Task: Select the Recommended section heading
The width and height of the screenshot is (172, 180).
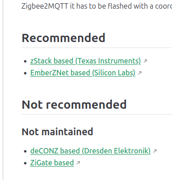Action: click(63, 38)
